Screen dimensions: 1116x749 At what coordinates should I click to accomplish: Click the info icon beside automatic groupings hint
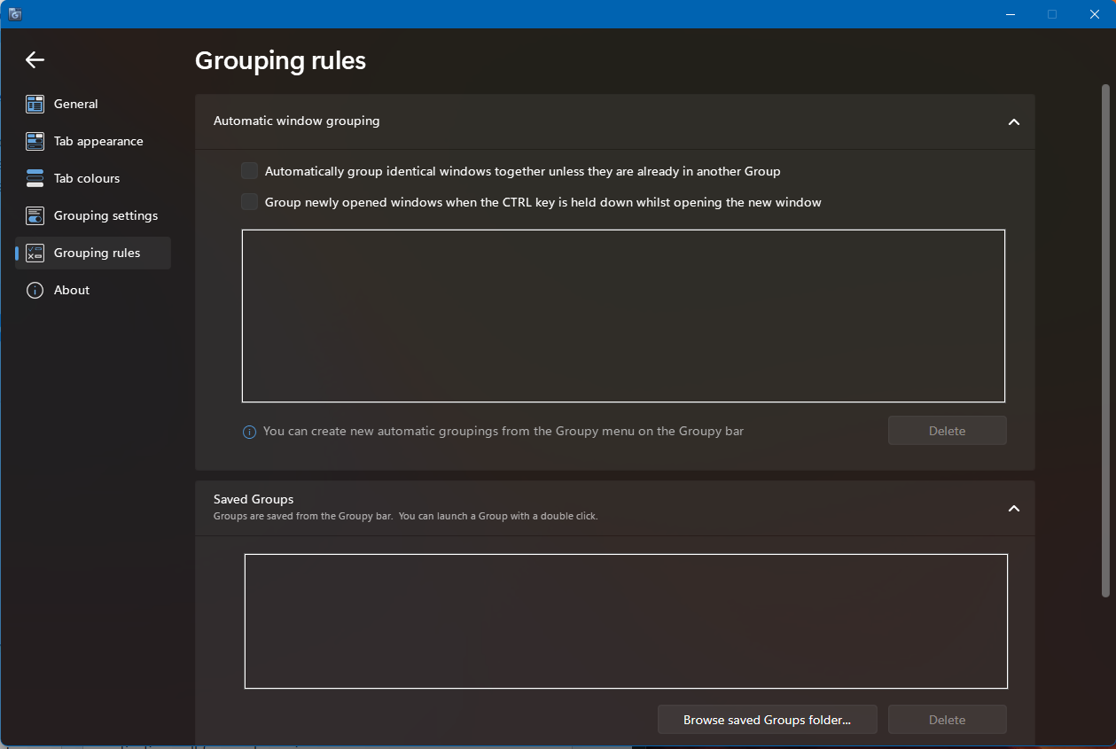(x=249, y=432)
